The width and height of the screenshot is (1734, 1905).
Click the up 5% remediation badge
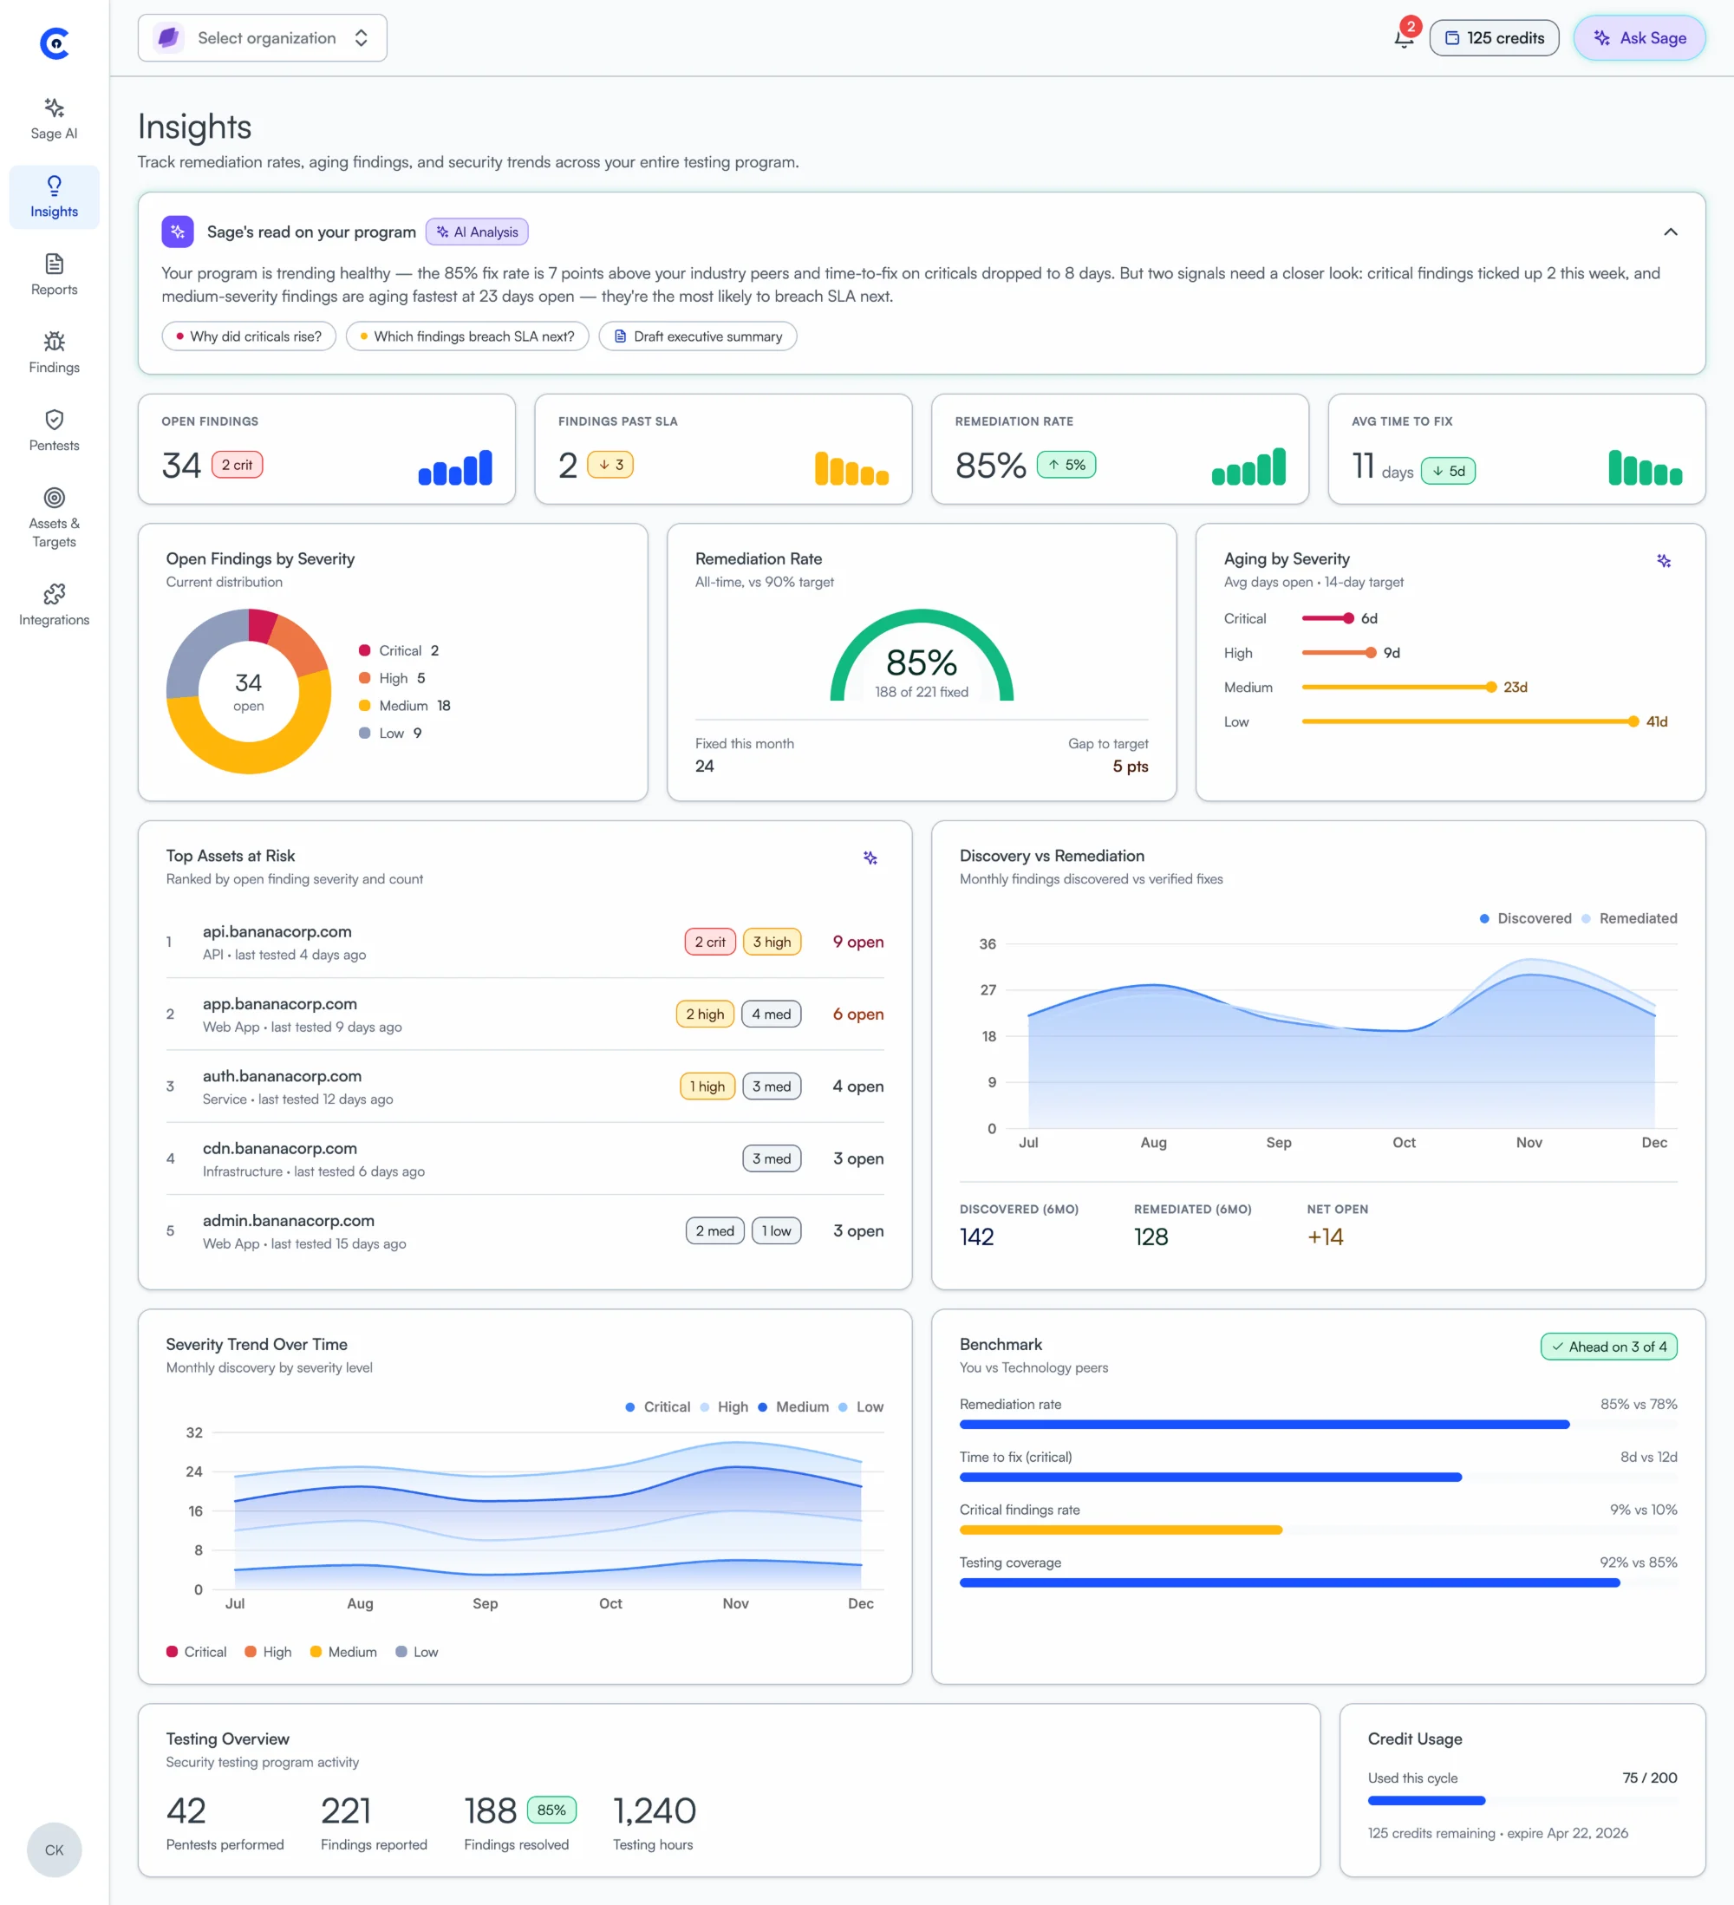click(1067, 465)
